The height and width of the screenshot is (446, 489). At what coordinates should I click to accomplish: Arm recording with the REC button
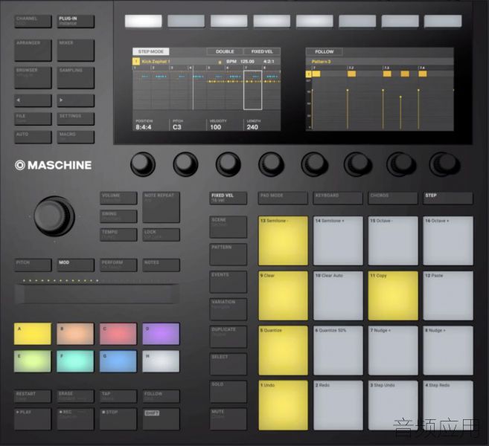tap(75, 419)
